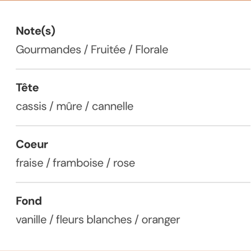The image size is (251, 251).
Task: Click the "Tête" heading
Action: point(27,87)
